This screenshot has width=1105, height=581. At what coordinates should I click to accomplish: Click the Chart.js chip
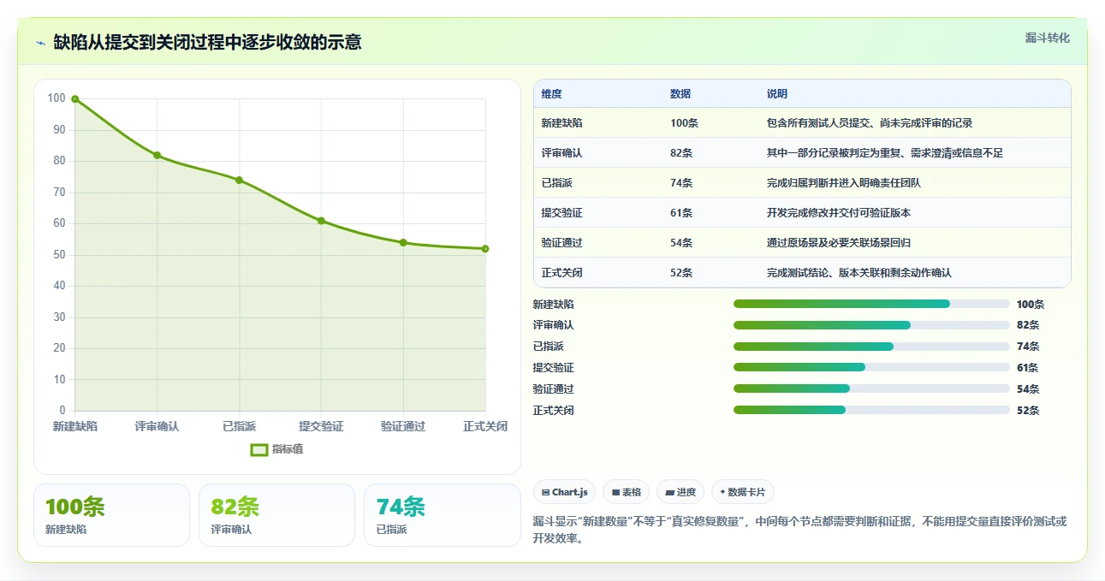pos(565,492)
